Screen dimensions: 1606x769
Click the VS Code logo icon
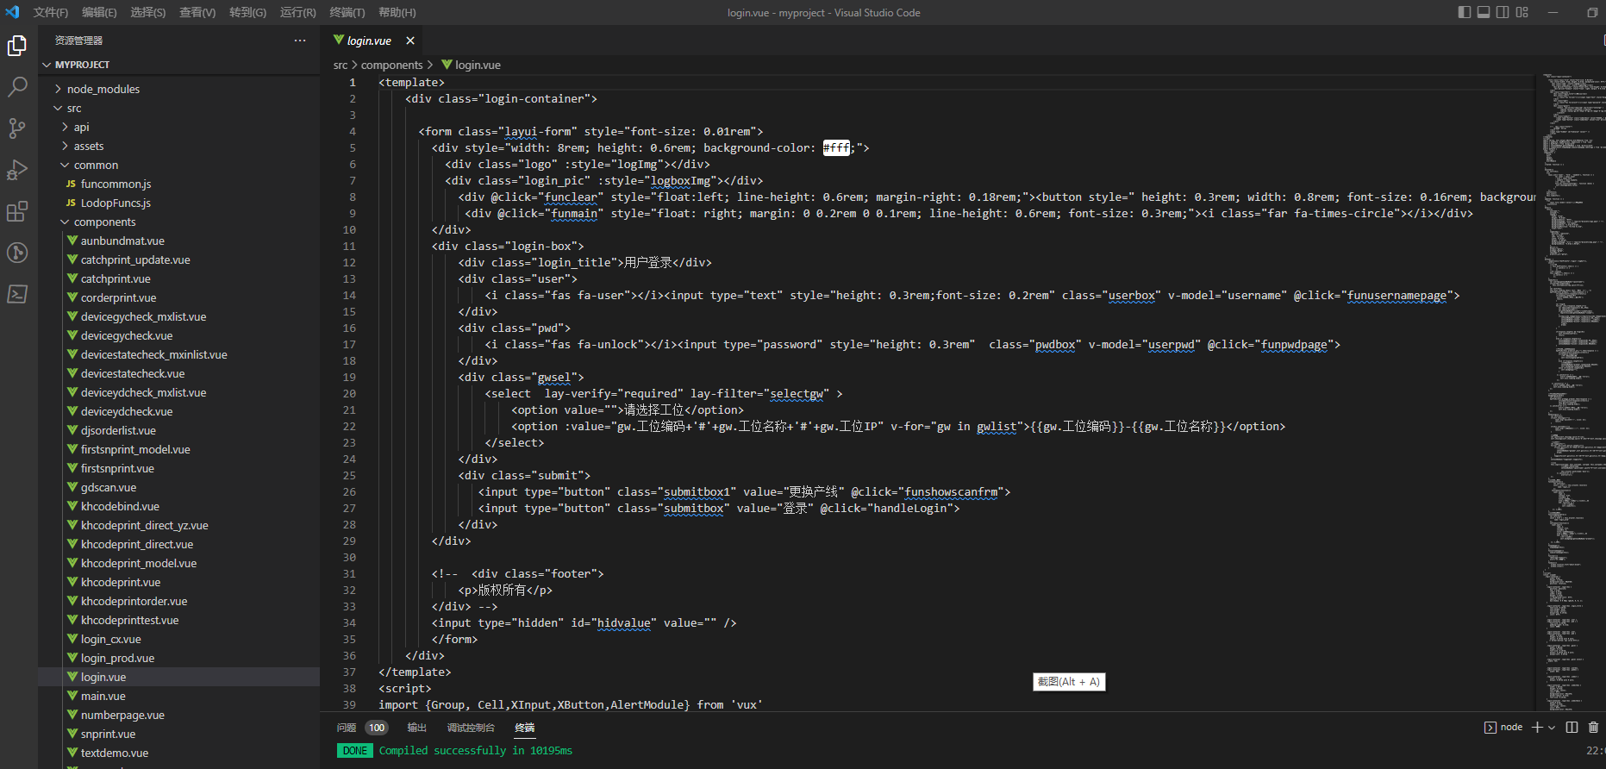12,12
